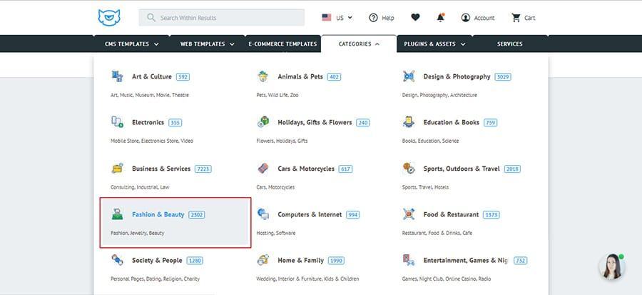Open Computers & Internet category link

[x=310, y=215]
